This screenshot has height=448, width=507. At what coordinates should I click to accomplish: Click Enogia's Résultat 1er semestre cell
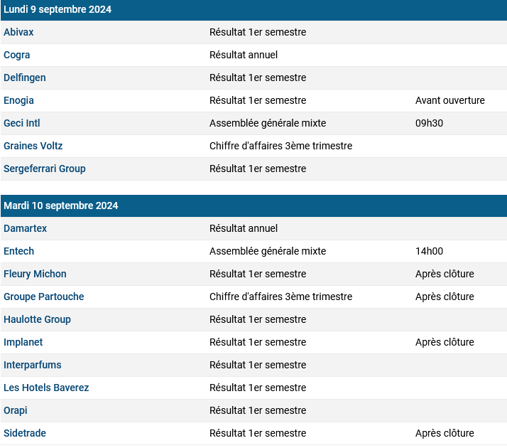[x=258, y=100]
